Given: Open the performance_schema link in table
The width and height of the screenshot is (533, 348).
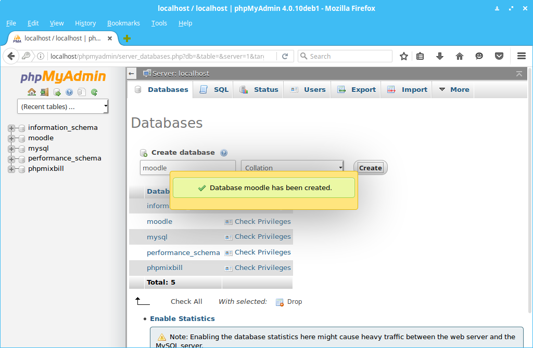Looking at the screenshot, I should tap(183, 253).
